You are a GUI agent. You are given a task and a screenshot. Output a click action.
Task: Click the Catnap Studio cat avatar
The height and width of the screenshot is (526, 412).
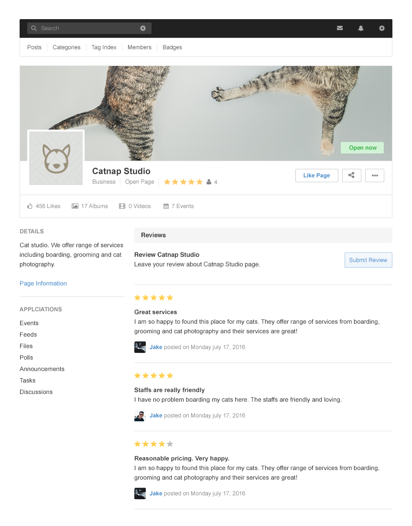tap(56, 158)
